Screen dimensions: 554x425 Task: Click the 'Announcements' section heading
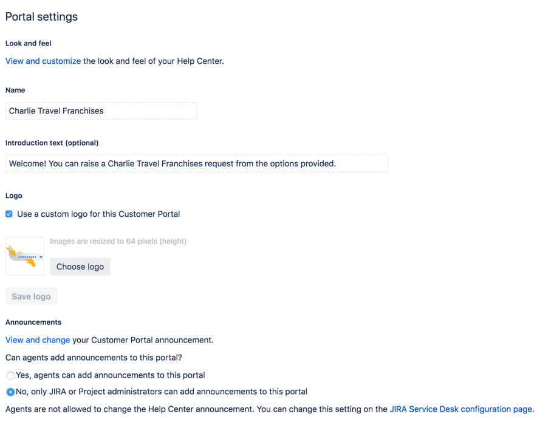point(33,322)
